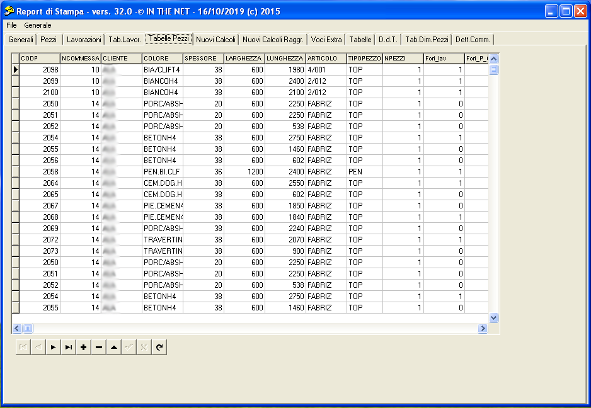The image size is (591, 408).
Task: Switch to the Tabelle tab
Action: 360,40
